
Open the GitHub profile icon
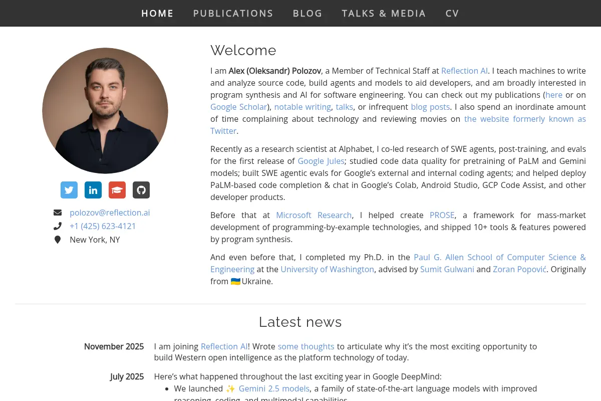(141, 190)
